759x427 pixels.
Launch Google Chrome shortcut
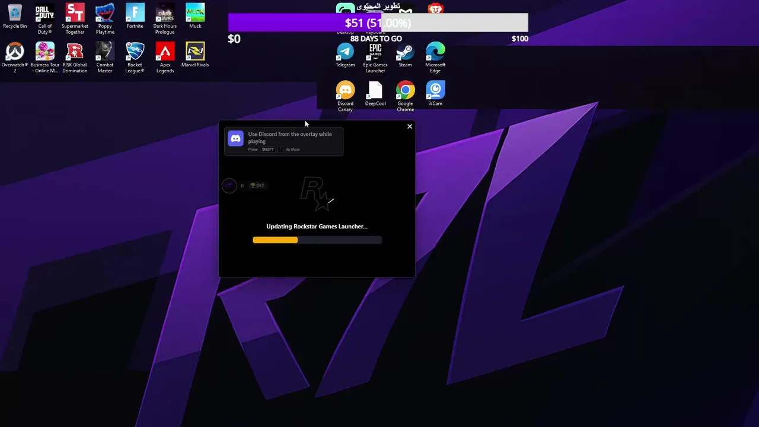click(405, 96)
